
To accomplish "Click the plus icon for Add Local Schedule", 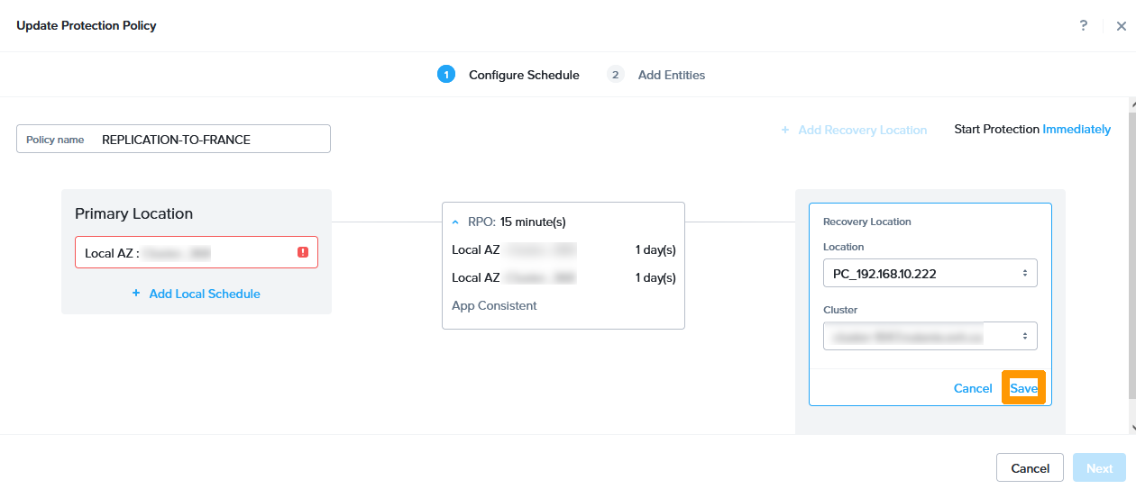I will 136,294.
